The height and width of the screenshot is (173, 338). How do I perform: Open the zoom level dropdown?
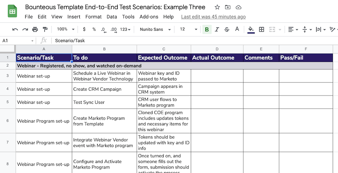click(65, 29)
